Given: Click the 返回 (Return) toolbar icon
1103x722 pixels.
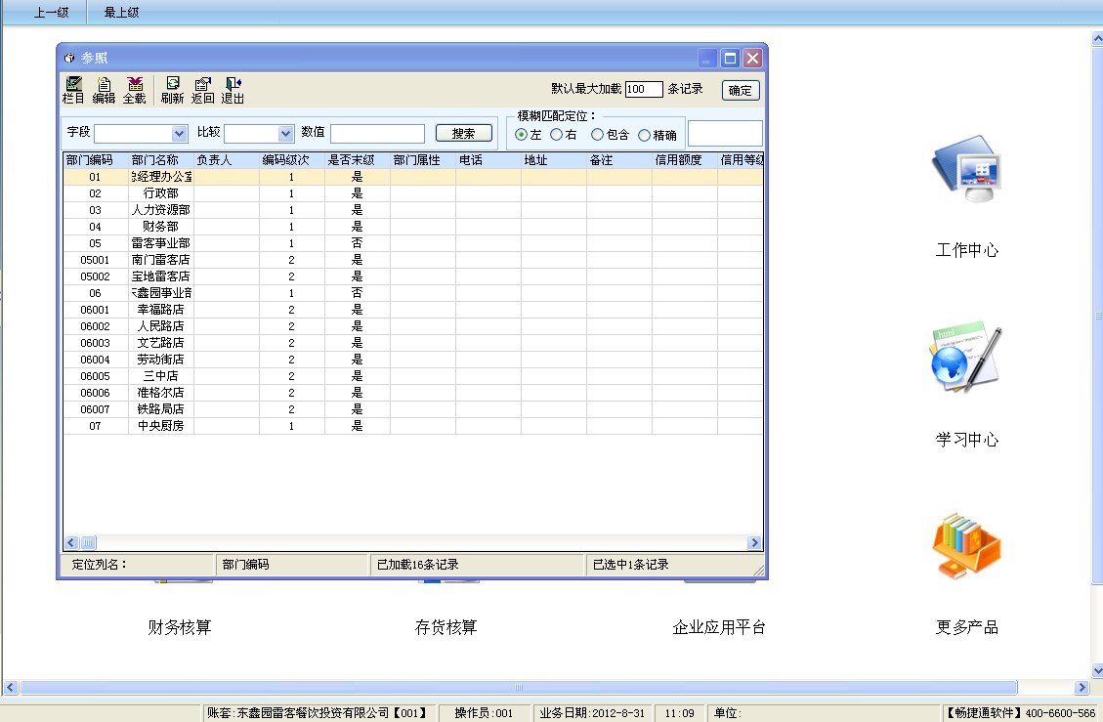Looking at the screenshot, I should tap(203, 90).
